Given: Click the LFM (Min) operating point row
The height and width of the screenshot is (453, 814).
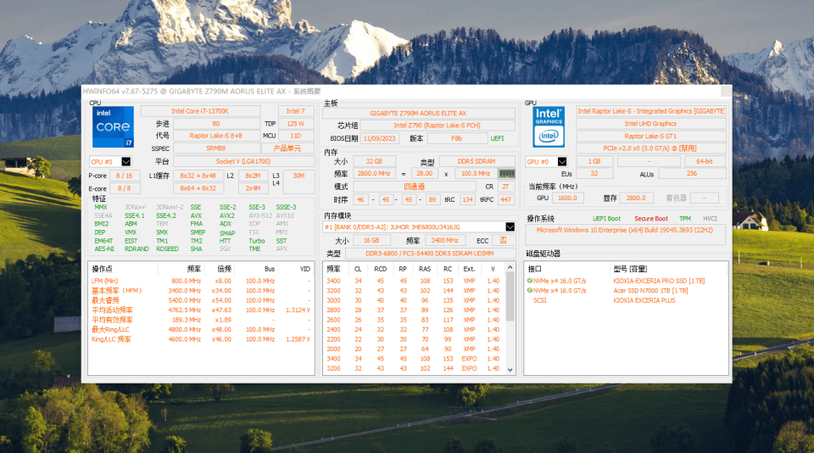Looking at the screenshot, I should click(201, 281).
